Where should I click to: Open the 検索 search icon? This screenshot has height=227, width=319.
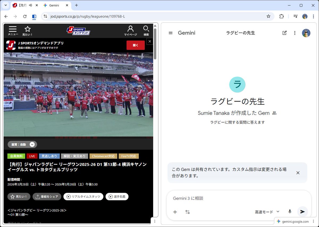(146, 30)
